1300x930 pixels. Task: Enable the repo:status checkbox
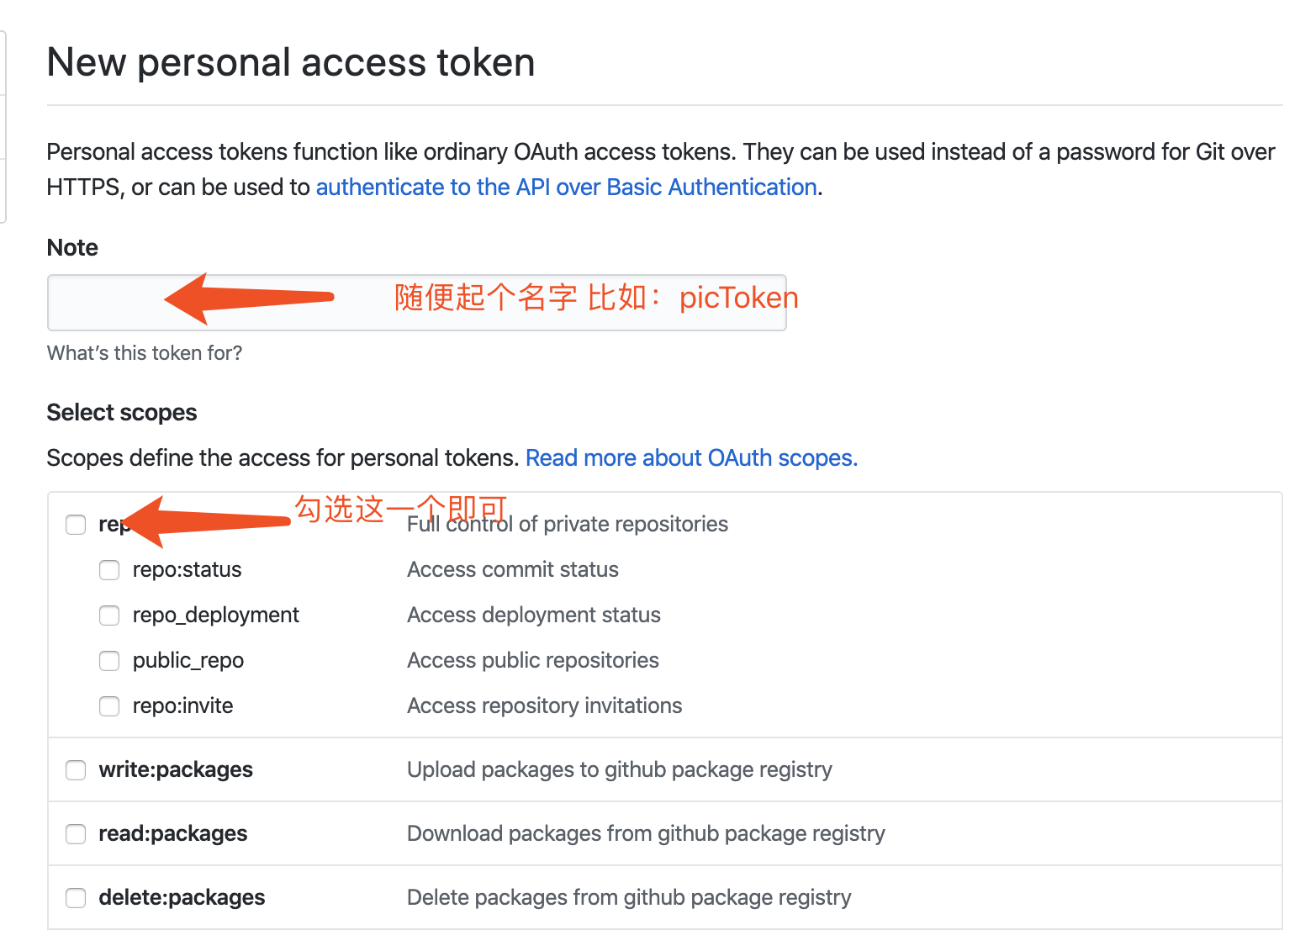(x=109, y=570)
